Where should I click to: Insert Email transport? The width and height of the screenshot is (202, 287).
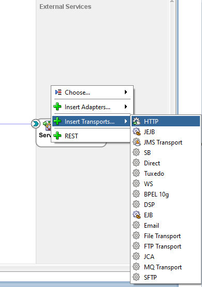click(x=166, y=226)
